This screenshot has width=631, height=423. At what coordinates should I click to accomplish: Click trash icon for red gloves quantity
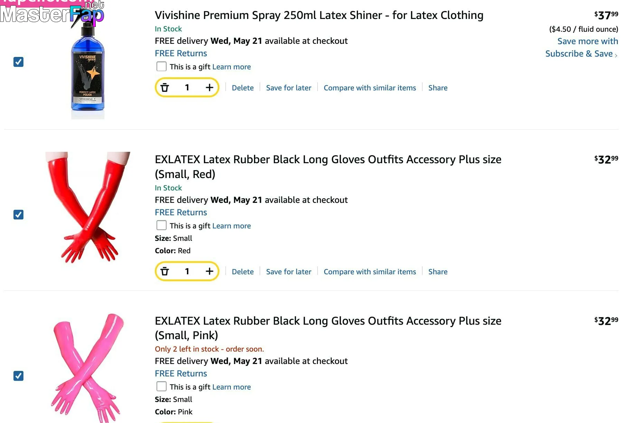[x=165, y=272]
